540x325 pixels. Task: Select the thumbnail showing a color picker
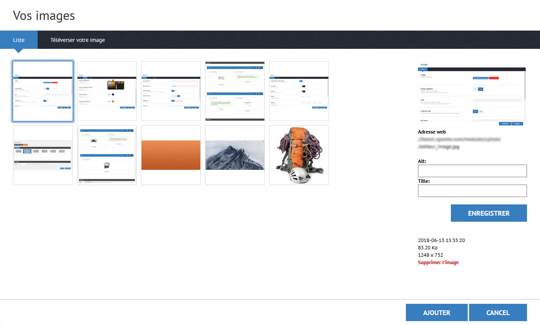click(107, 91)
